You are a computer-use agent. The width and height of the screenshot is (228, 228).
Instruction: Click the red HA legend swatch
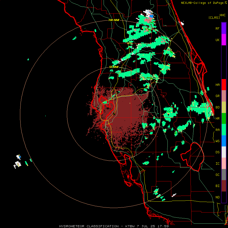[224, 85]
